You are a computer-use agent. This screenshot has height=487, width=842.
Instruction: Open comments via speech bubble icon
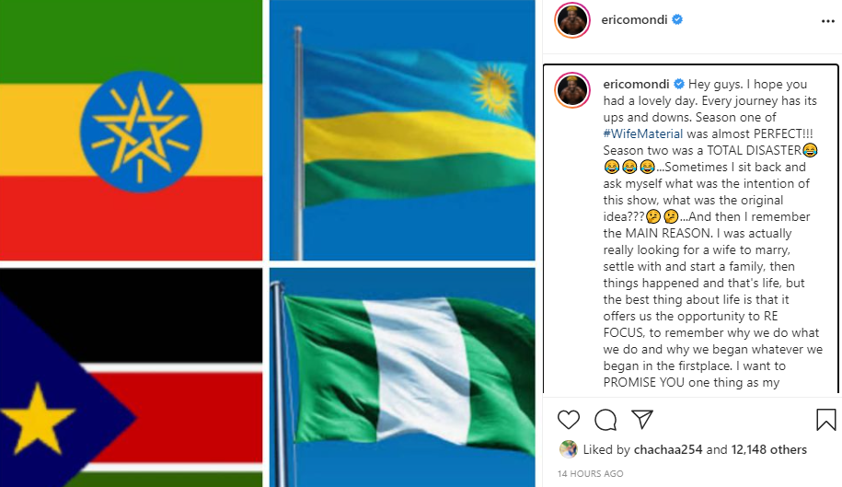point(606,420)
